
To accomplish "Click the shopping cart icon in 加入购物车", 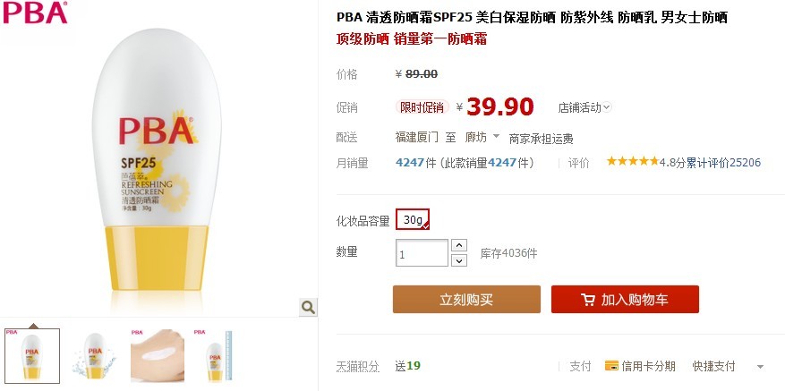I will point(588,300).
